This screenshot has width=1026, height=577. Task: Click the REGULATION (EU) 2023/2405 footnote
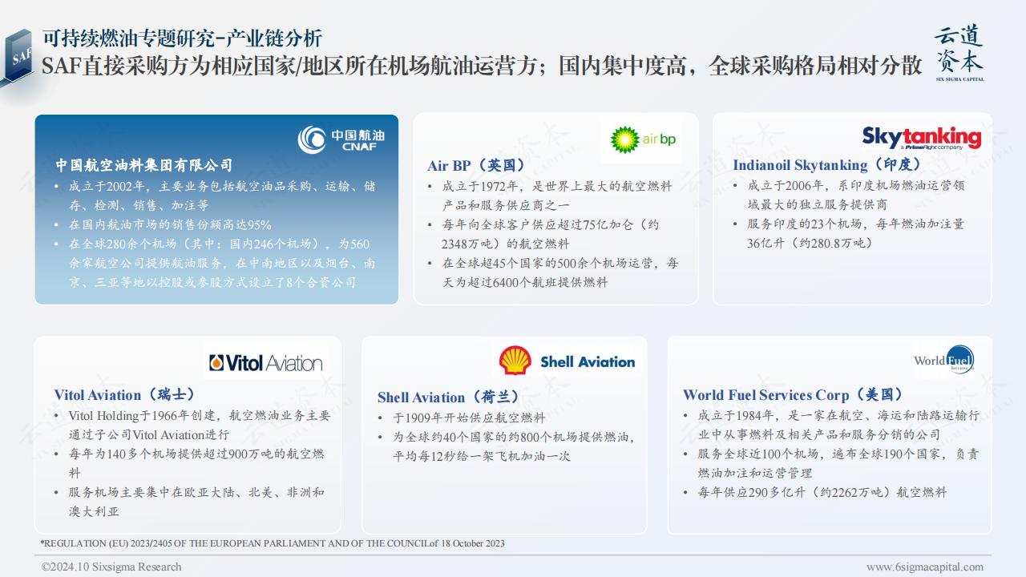[273, 543]
